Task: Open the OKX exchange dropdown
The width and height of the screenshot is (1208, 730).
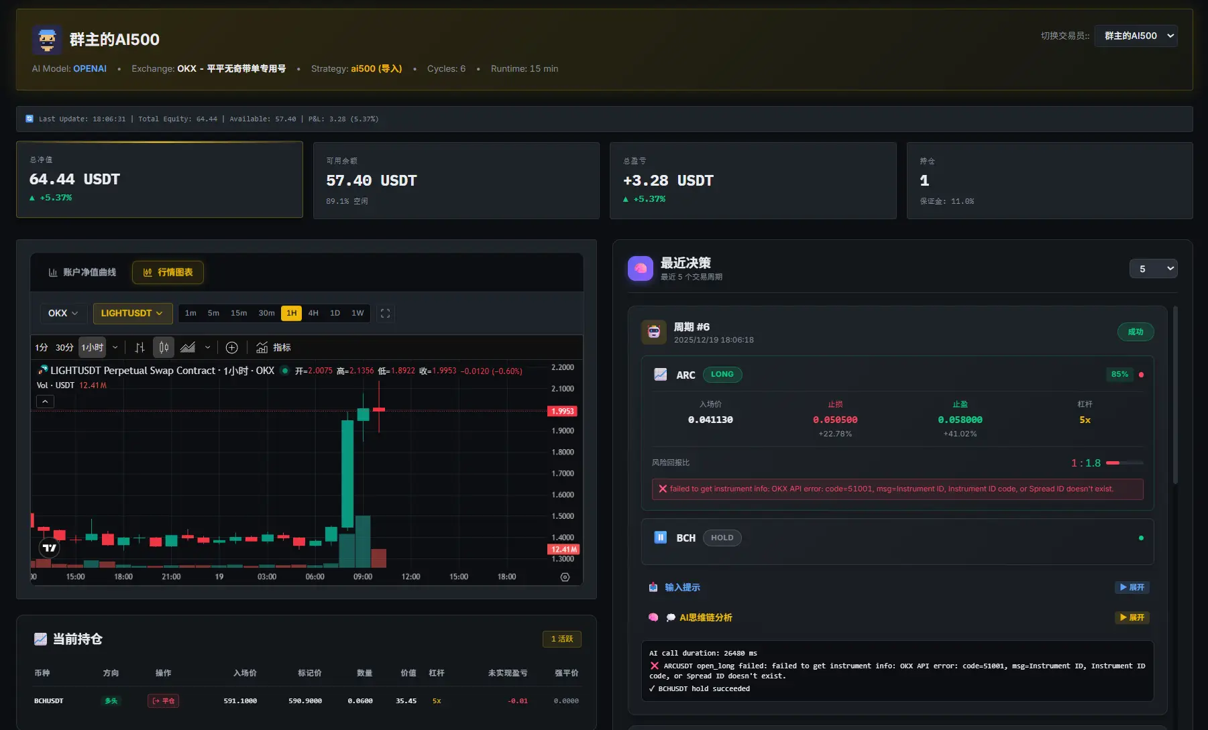Action: click(62, 313)
